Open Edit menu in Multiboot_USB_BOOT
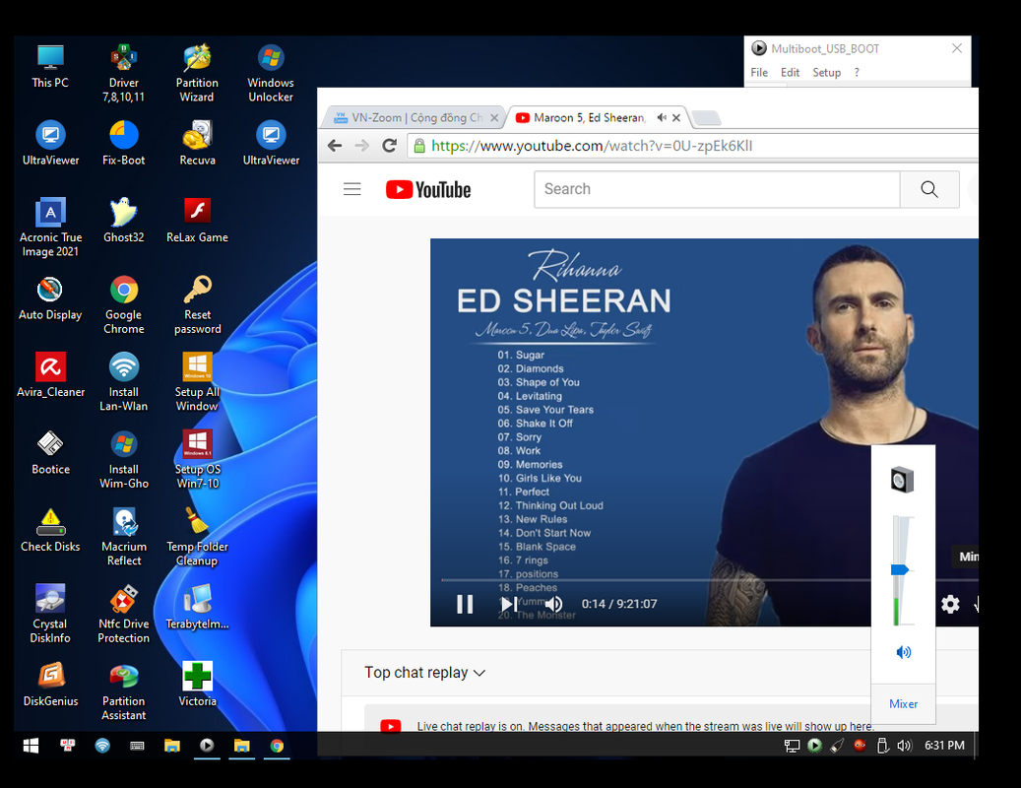The width and height of the screenshot is (1021, 788). click(x=790, y=72)
